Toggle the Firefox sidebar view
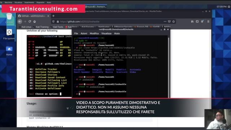Image resolution: width=231 pixels, height=130 pixels. pos(197,22)
